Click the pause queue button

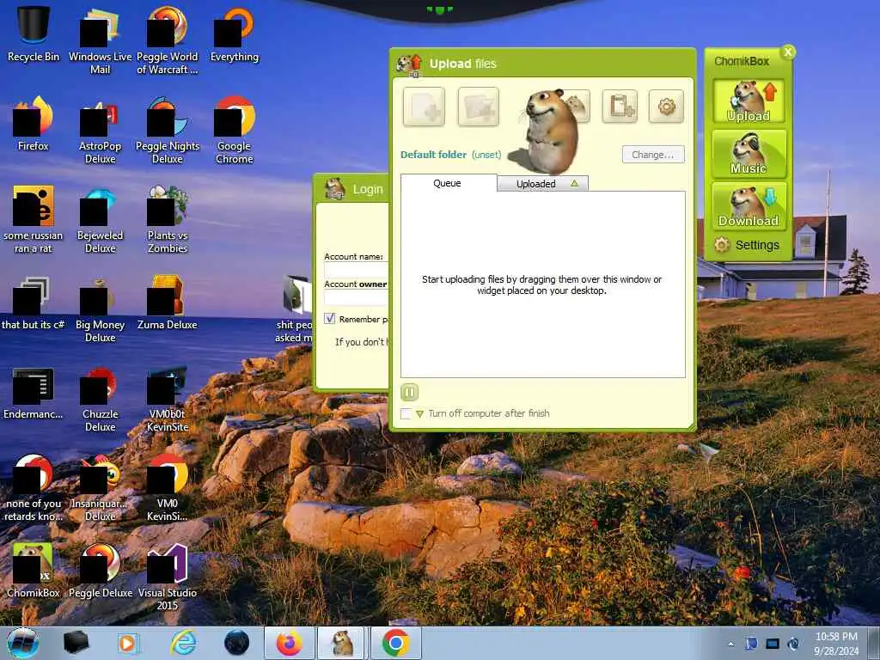tap(410, 392)
